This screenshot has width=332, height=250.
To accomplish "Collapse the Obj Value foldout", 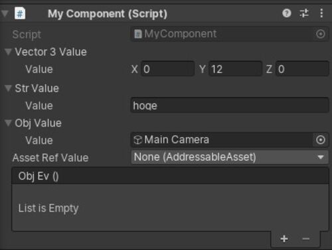I will point(8,123).
